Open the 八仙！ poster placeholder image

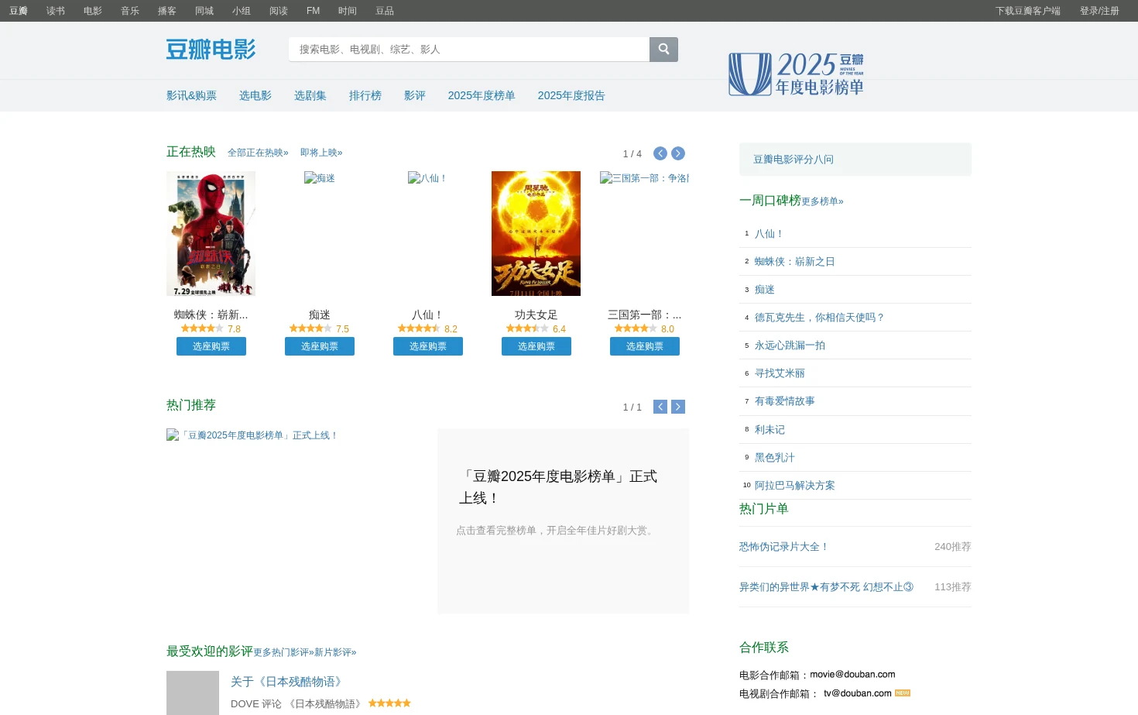coord(427,178)
